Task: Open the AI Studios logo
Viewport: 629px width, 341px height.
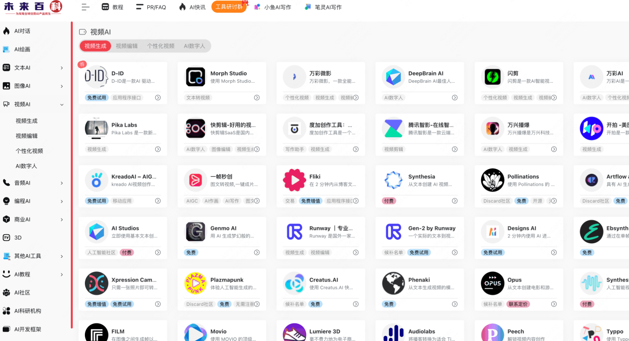Action: point(96,232)
